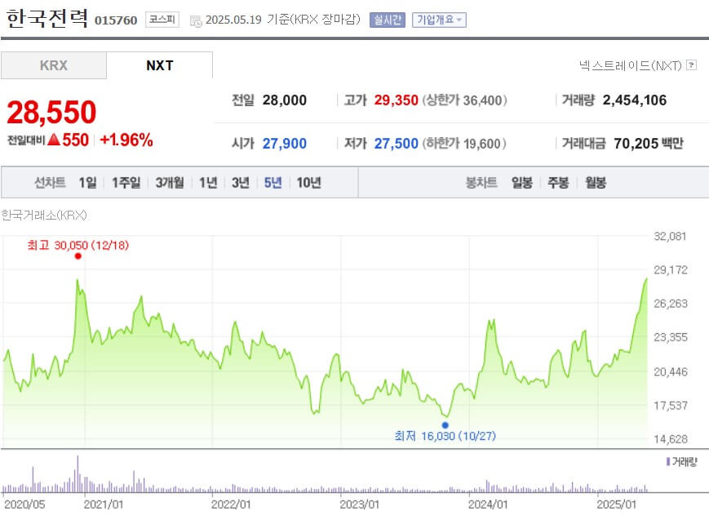709x516 pixels.
Task: Select the NXT tab
Action: (160, 65)
